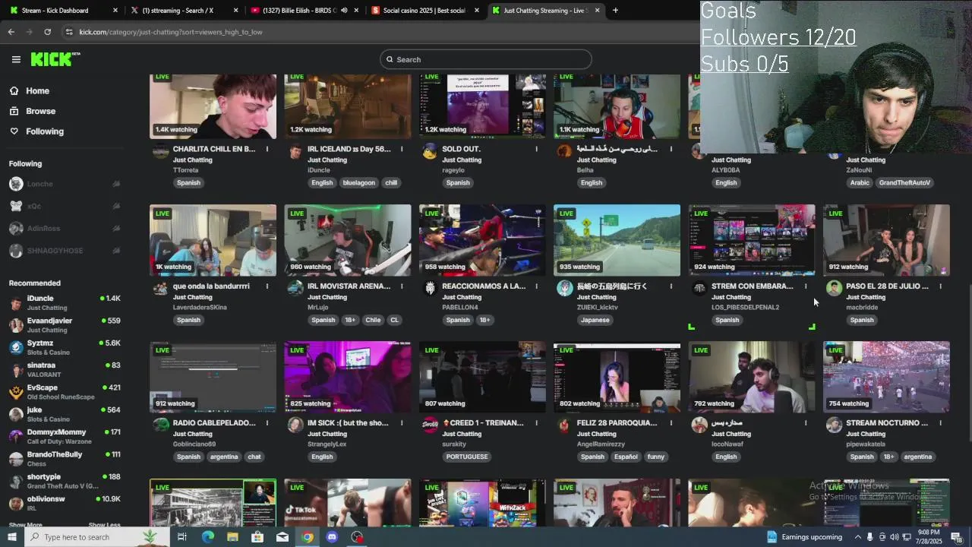Open IM SICK stream thumbnail 825 watching
This screenshot has width=972, height=547.
[x=348, y=377]
